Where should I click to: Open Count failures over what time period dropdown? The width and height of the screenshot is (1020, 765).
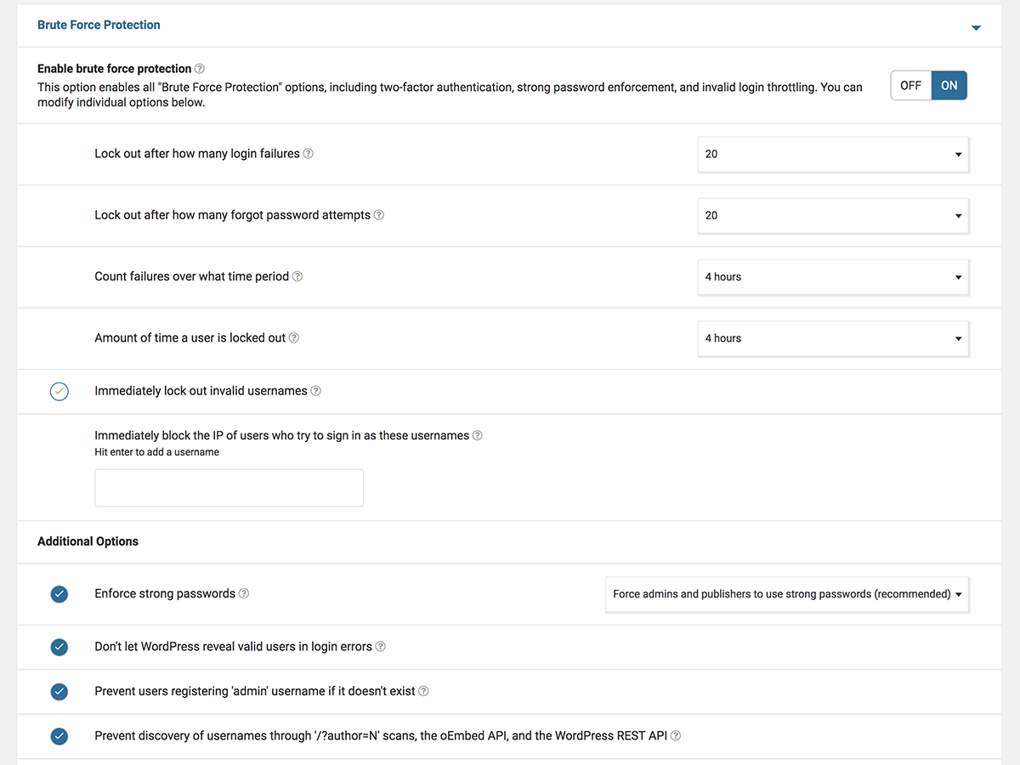[833, 277]
